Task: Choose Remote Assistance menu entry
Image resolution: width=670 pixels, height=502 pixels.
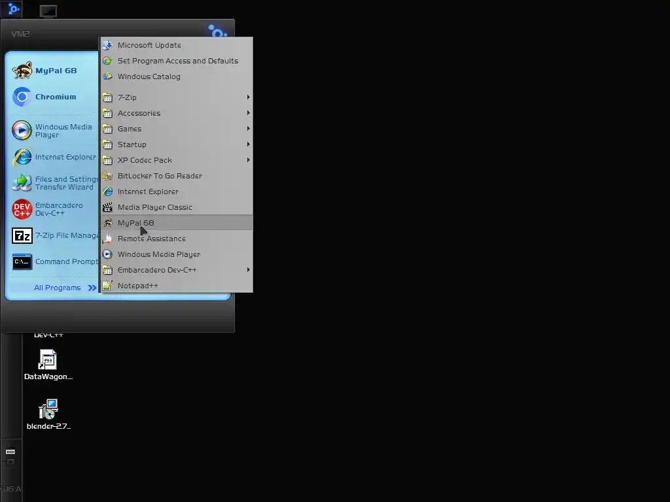Action: (x=177, y=239)
